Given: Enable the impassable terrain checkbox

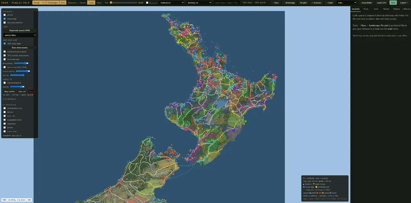Looking at the screenshot, I should point(4,120).
